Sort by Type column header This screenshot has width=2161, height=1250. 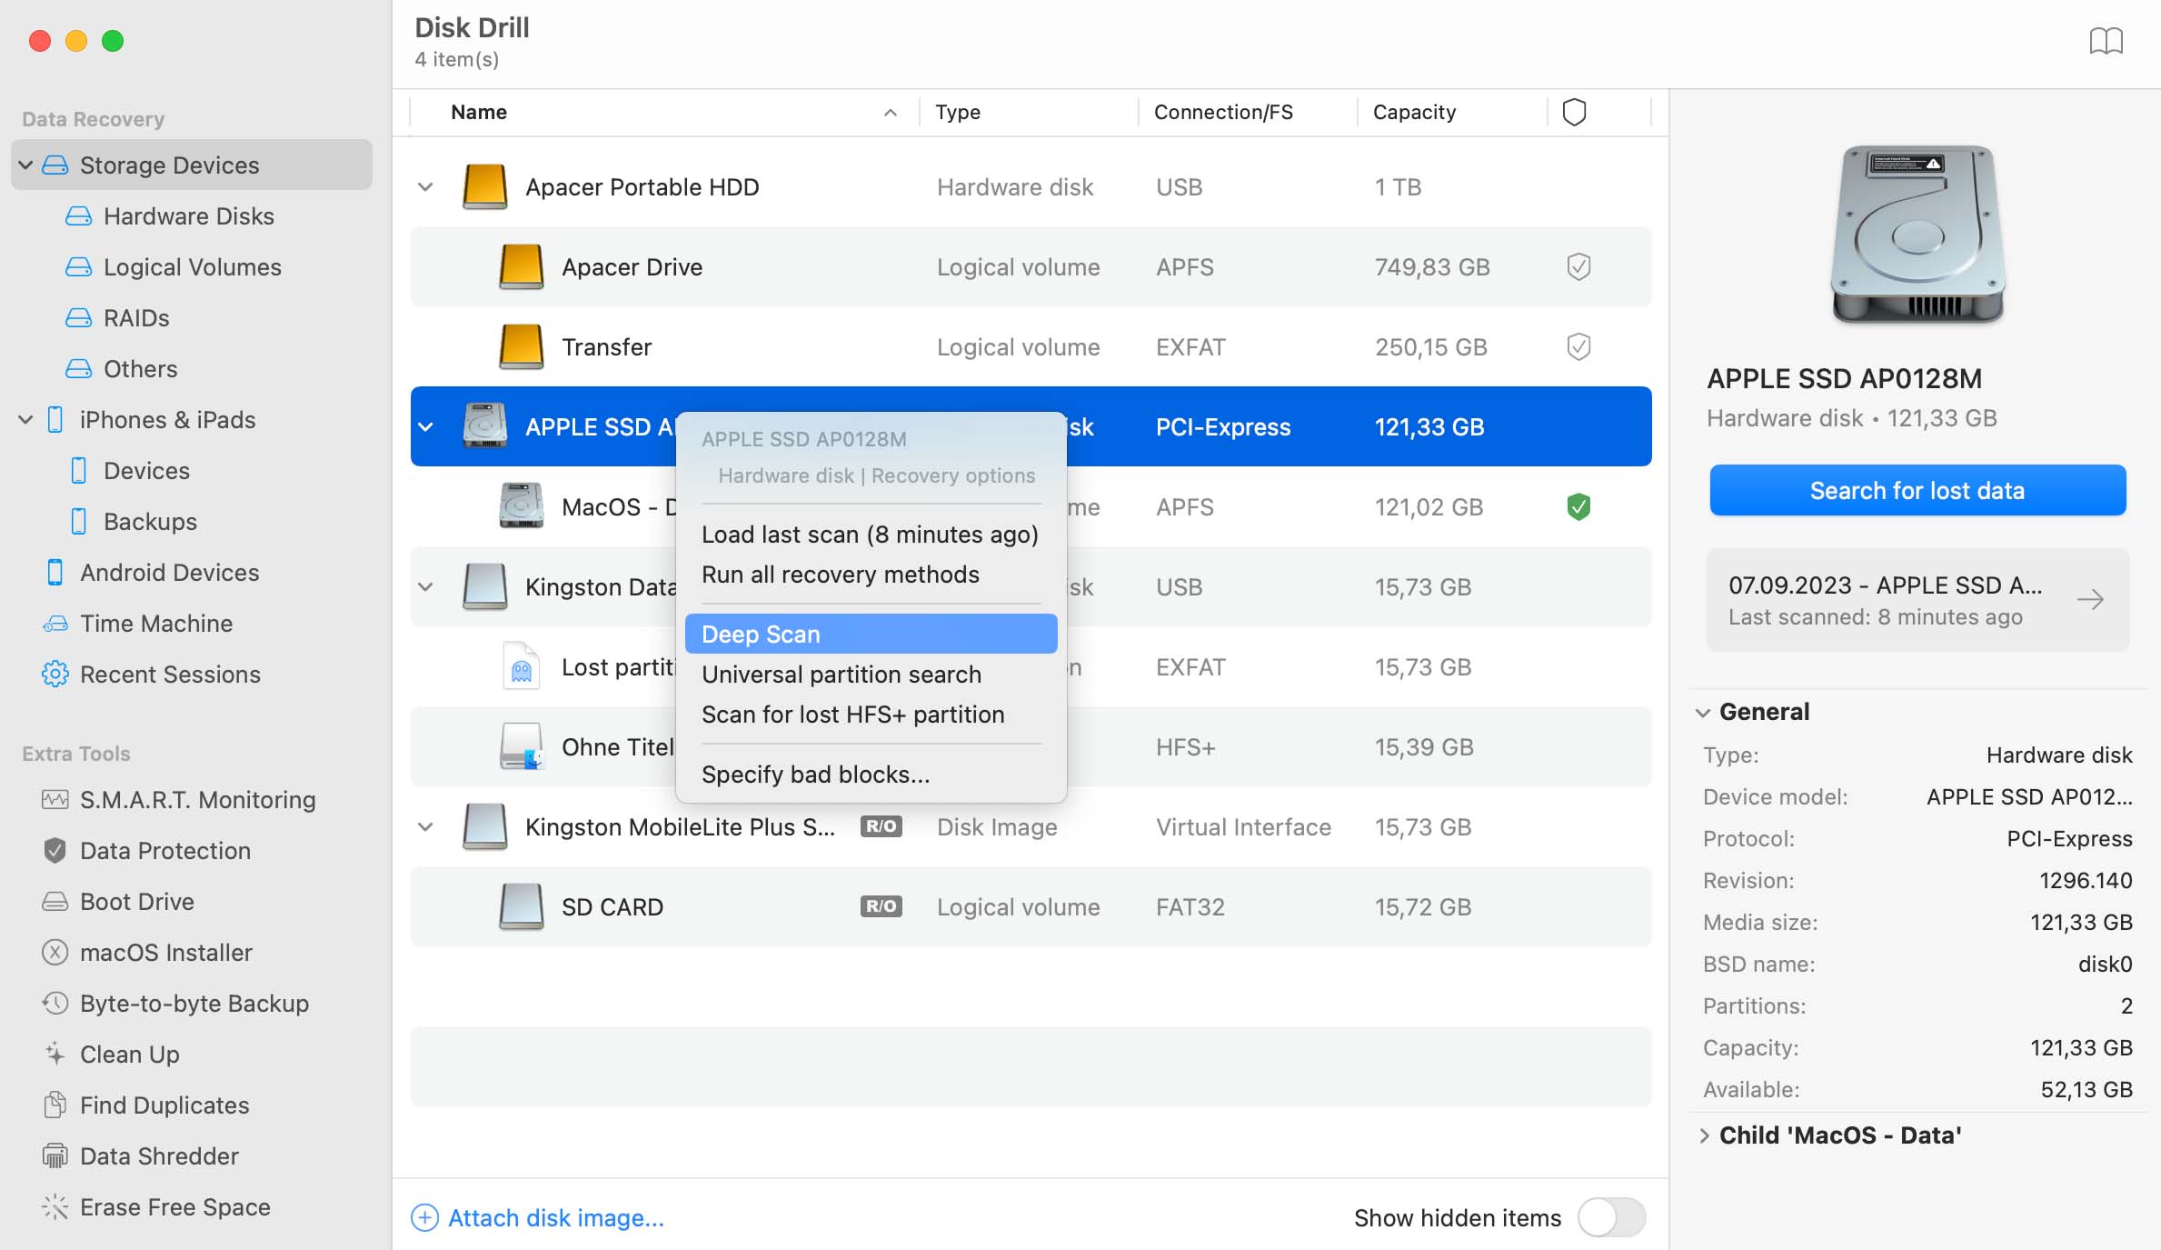[x=1028, y=112]
